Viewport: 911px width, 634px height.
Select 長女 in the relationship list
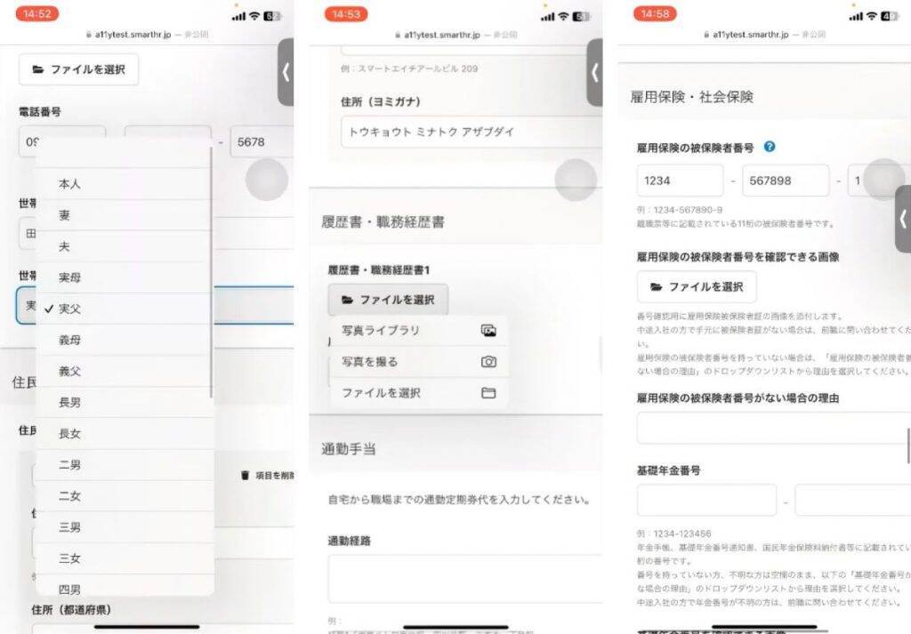coord(125,434)
